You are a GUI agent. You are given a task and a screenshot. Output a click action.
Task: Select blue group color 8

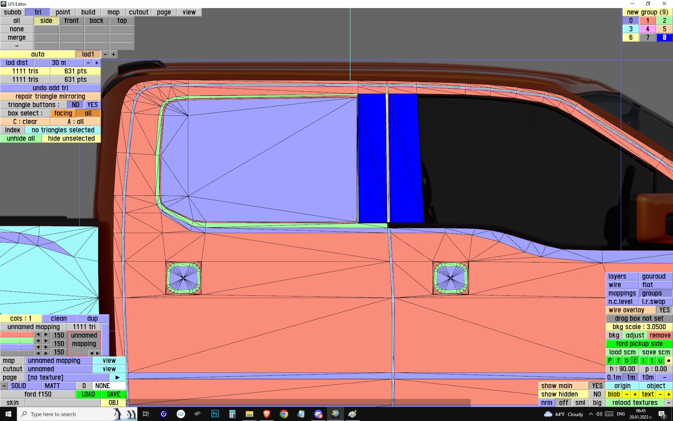point(664,38)
